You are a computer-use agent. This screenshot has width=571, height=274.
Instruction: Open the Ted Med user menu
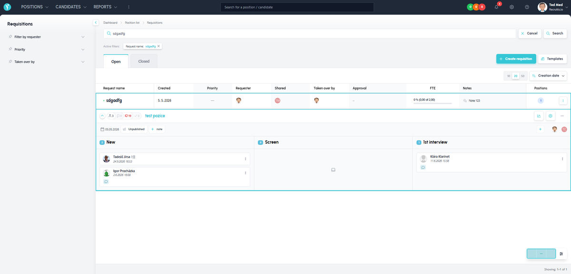pyautogui.click(x=552, y=7)
